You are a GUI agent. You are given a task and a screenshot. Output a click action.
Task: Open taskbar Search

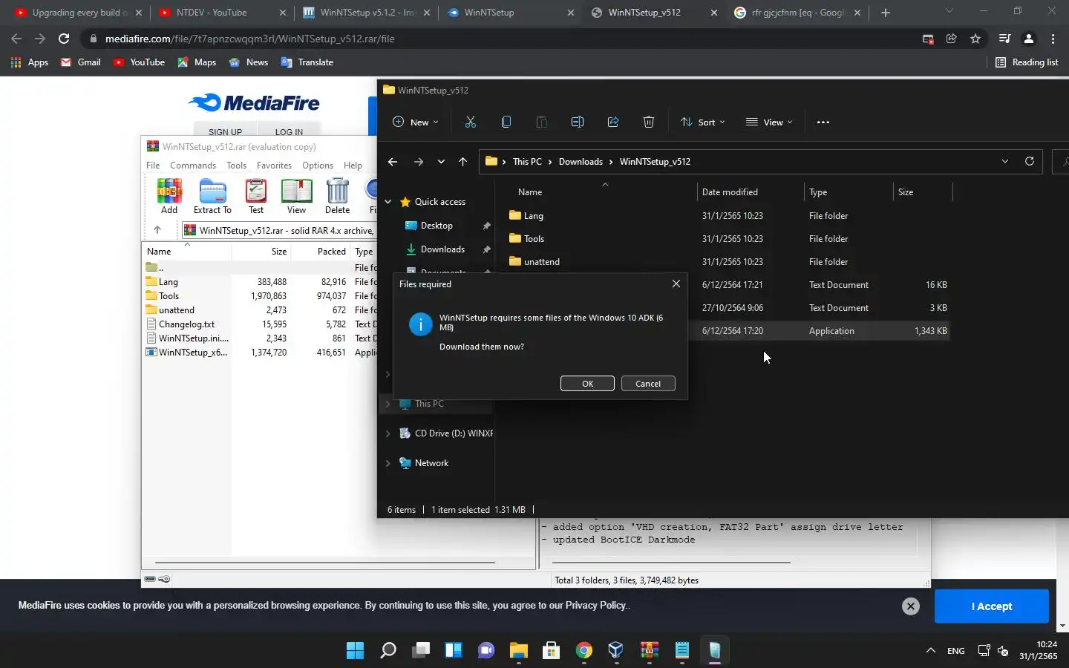[x=388, y=651]
